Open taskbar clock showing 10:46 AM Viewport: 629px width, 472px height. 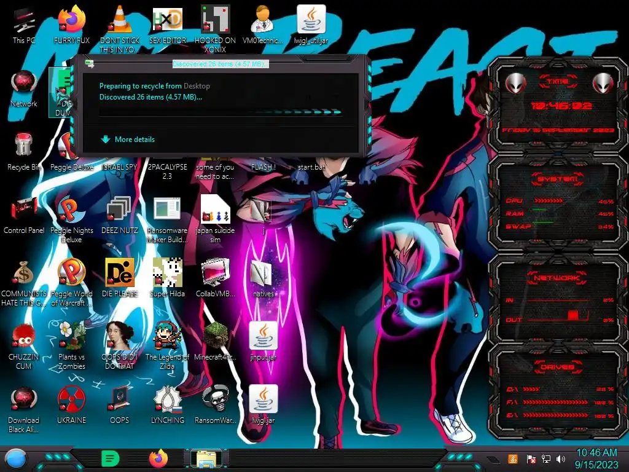[596, 458]
